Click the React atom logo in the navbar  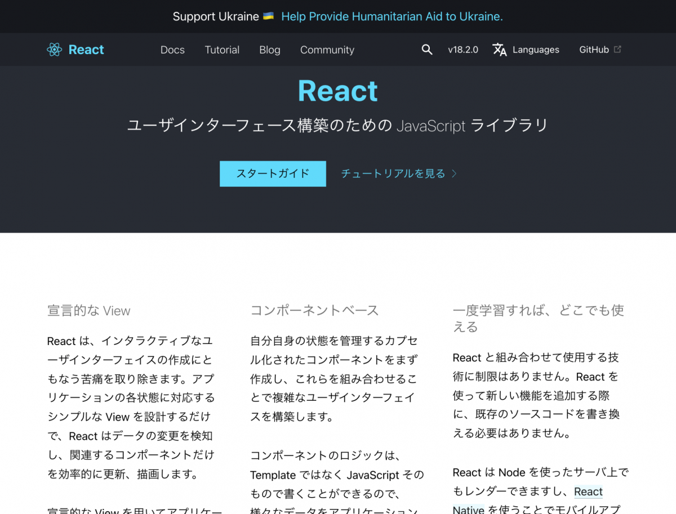tap(54, 50)
